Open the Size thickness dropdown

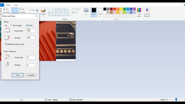click(x=86, y=12)
